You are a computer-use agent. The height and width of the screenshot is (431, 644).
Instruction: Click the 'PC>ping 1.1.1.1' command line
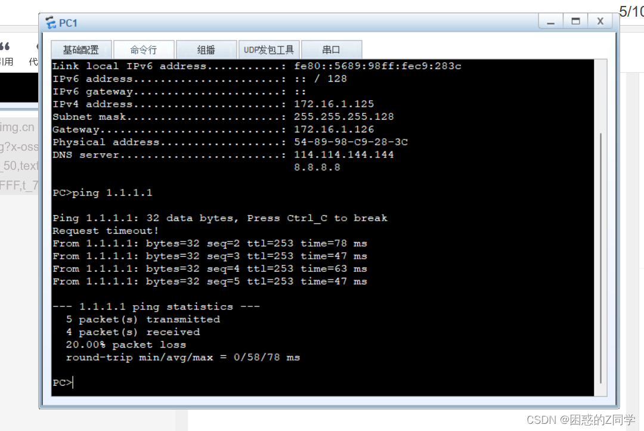pos(103,193)
